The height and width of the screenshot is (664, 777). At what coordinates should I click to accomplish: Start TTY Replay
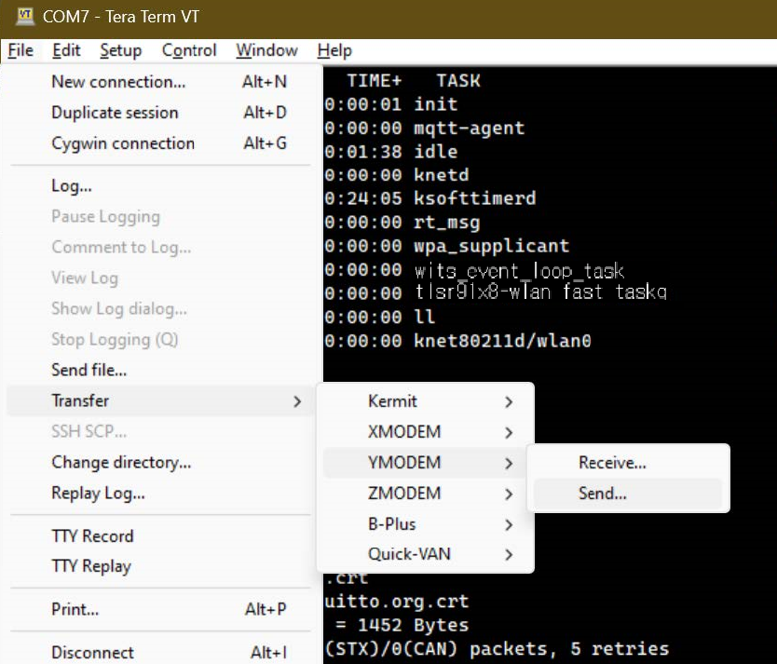click(161, 566)
